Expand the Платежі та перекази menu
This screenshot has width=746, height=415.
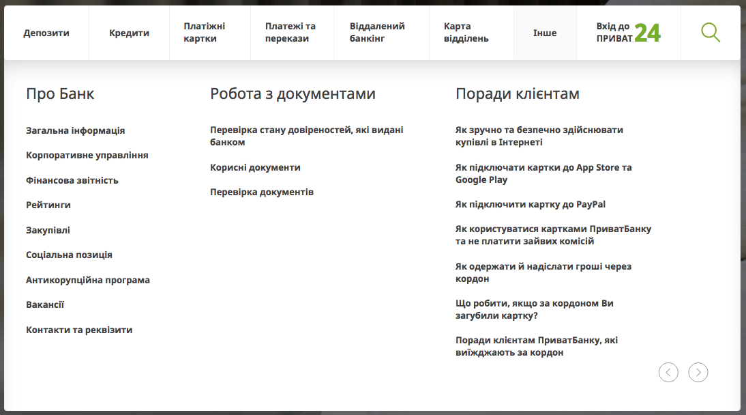[x=290, y=33]
